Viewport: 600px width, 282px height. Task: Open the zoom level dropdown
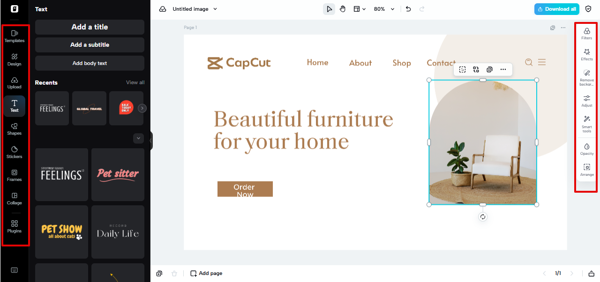(384, 8)
